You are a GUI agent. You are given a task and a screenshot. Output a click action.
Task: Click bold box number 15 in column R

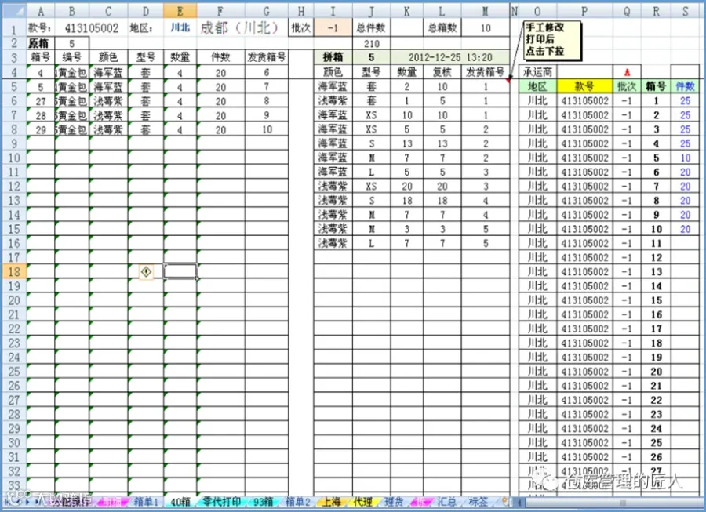click(656, 300)
